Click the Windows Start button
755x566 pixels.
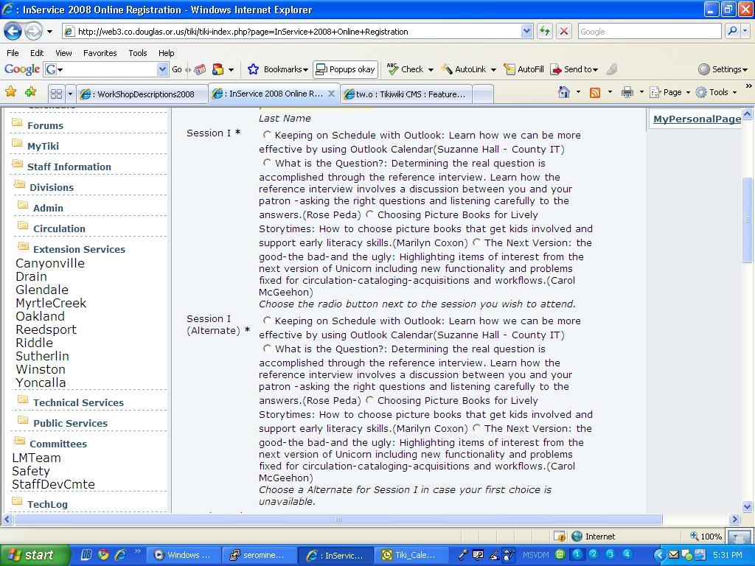[x=35, y=555]
